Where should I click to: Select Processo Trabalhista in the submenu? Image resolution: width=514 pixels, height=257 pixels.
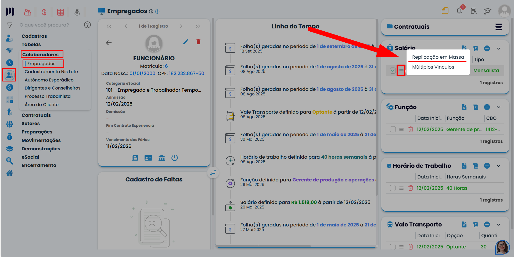[48, 96]
